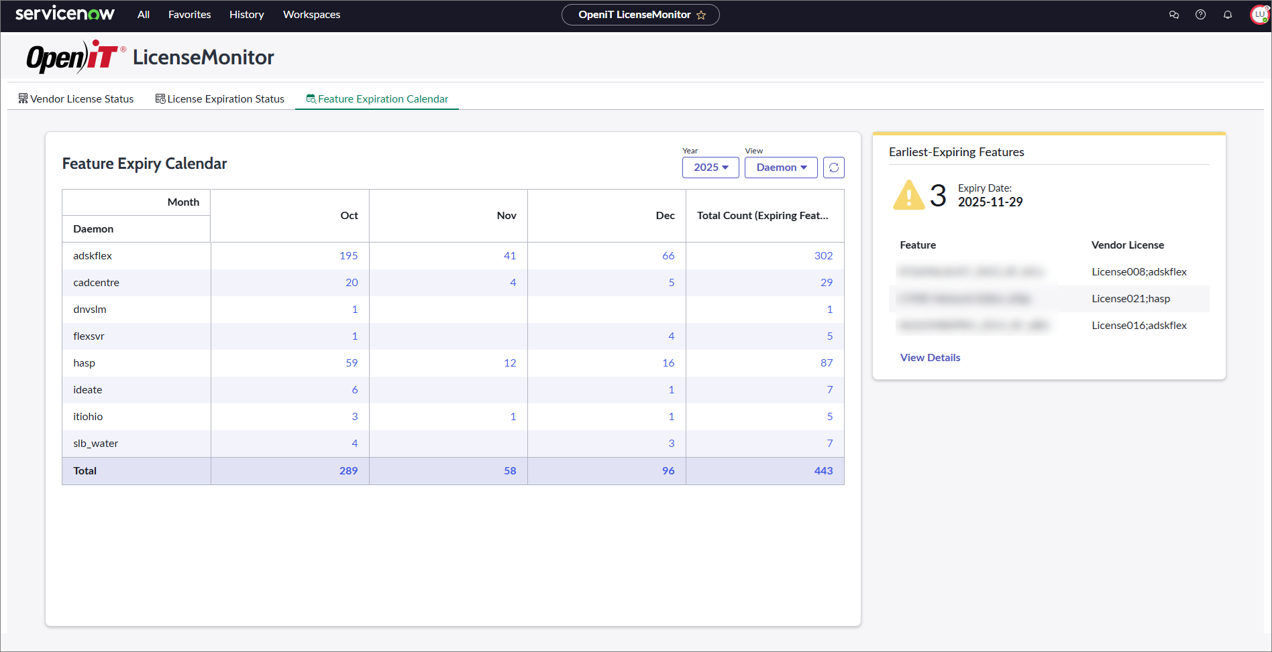Select the flexsvr daemon row label
This screenshot has width=1272, height=652.
pos(89,336)
